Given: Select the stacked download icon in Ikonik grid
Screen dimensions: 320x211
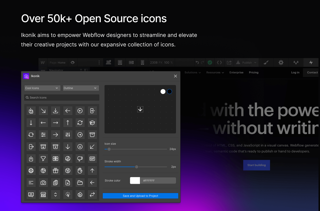Looking at the screenshot, I should (31, 111).
